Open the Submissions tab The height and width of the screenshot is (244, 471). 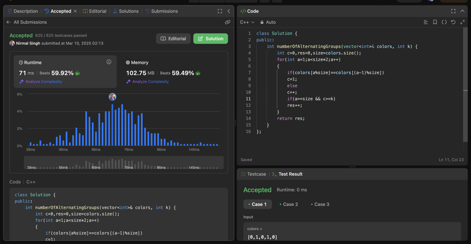click(161, 11)
